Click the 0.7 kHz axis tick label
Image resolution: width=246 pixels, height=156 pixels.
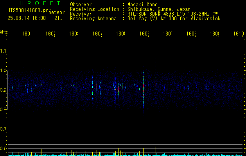(x=3, y=129)
